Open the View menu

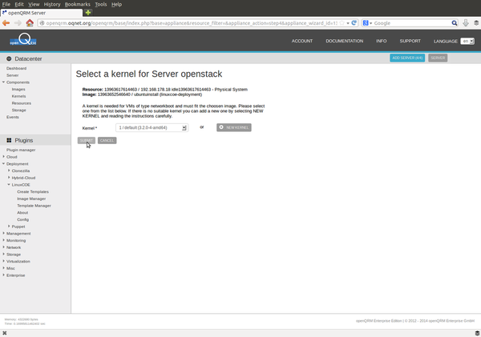[34, 4]
